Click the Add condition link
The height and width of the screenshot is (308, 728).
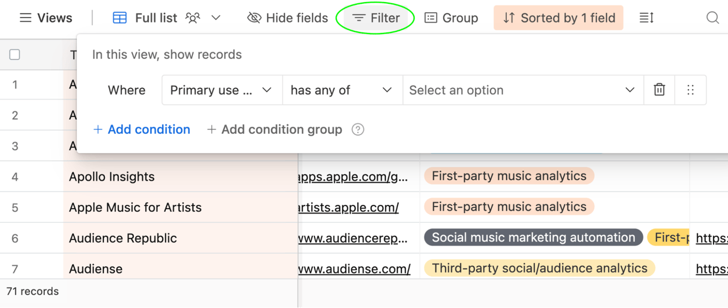[x=142, y=129]
